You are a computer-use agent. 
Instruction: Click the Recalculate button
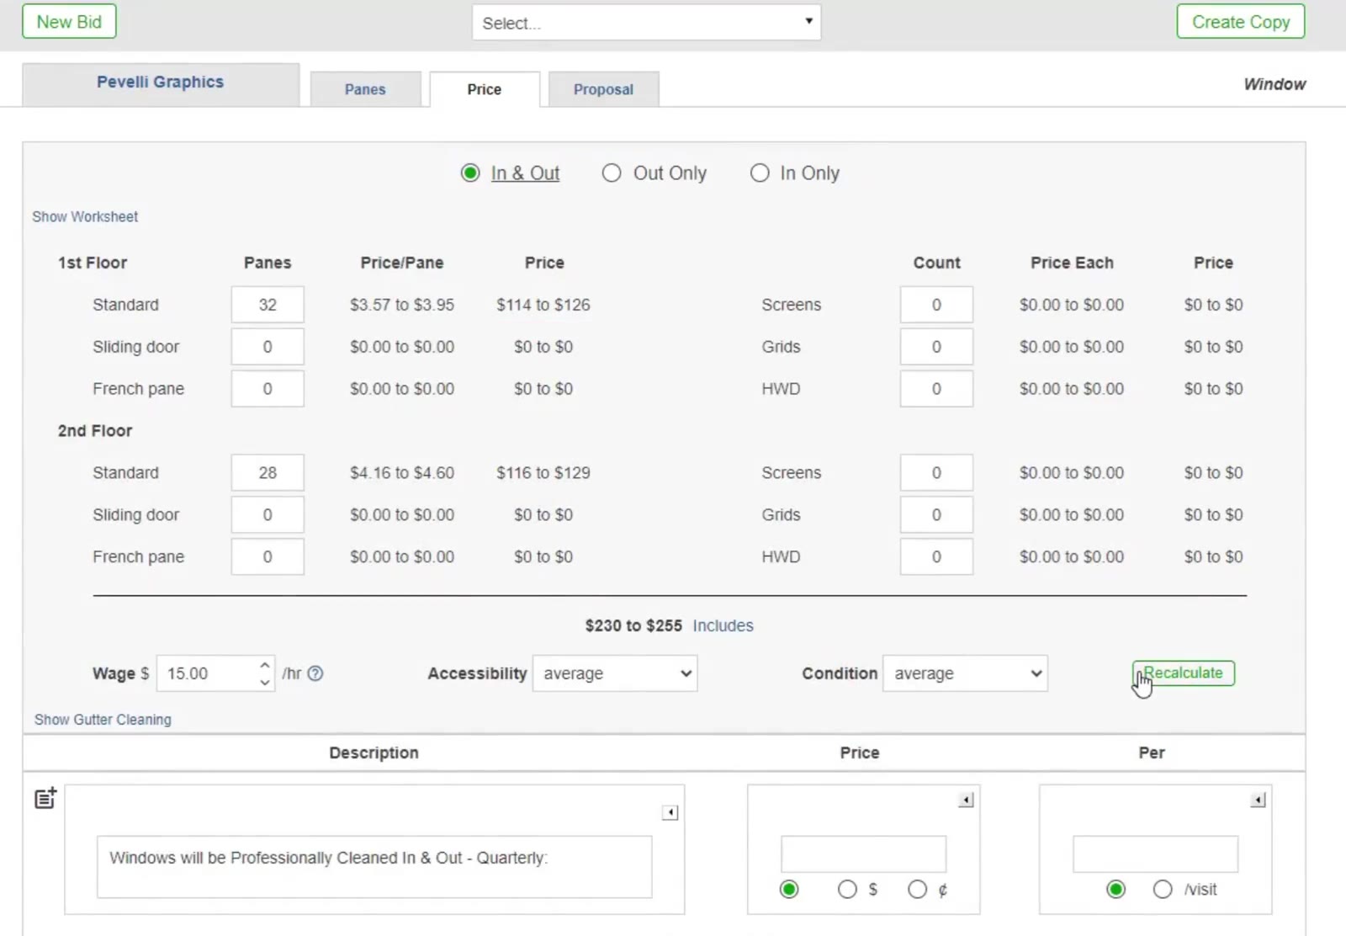click(x=1184, y=673)
